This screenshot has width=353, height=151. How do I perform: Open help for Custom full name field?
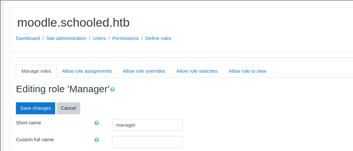[x=96, y=140]
